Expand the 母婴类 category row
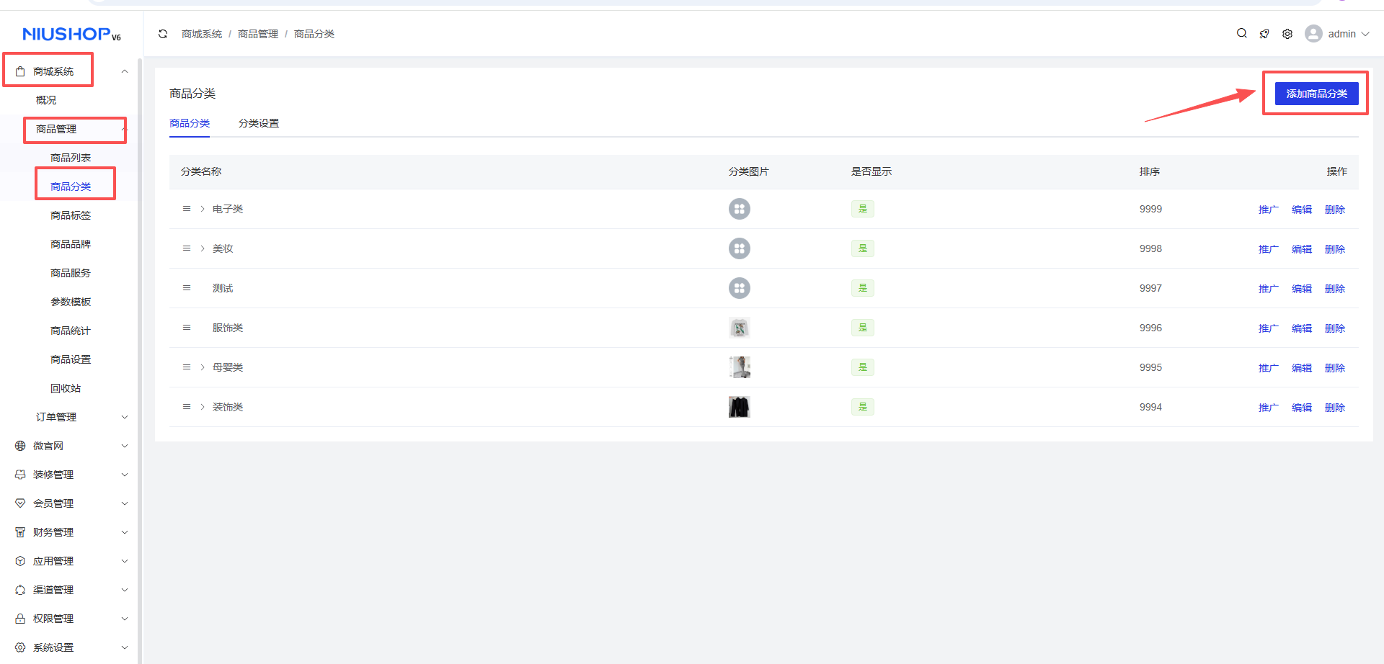1384x664 pixels. pos(203,367)
